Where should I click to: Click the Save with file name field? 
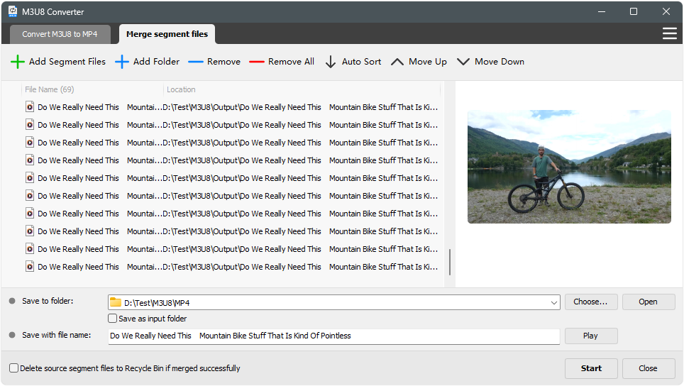click(x=333, y=336)
